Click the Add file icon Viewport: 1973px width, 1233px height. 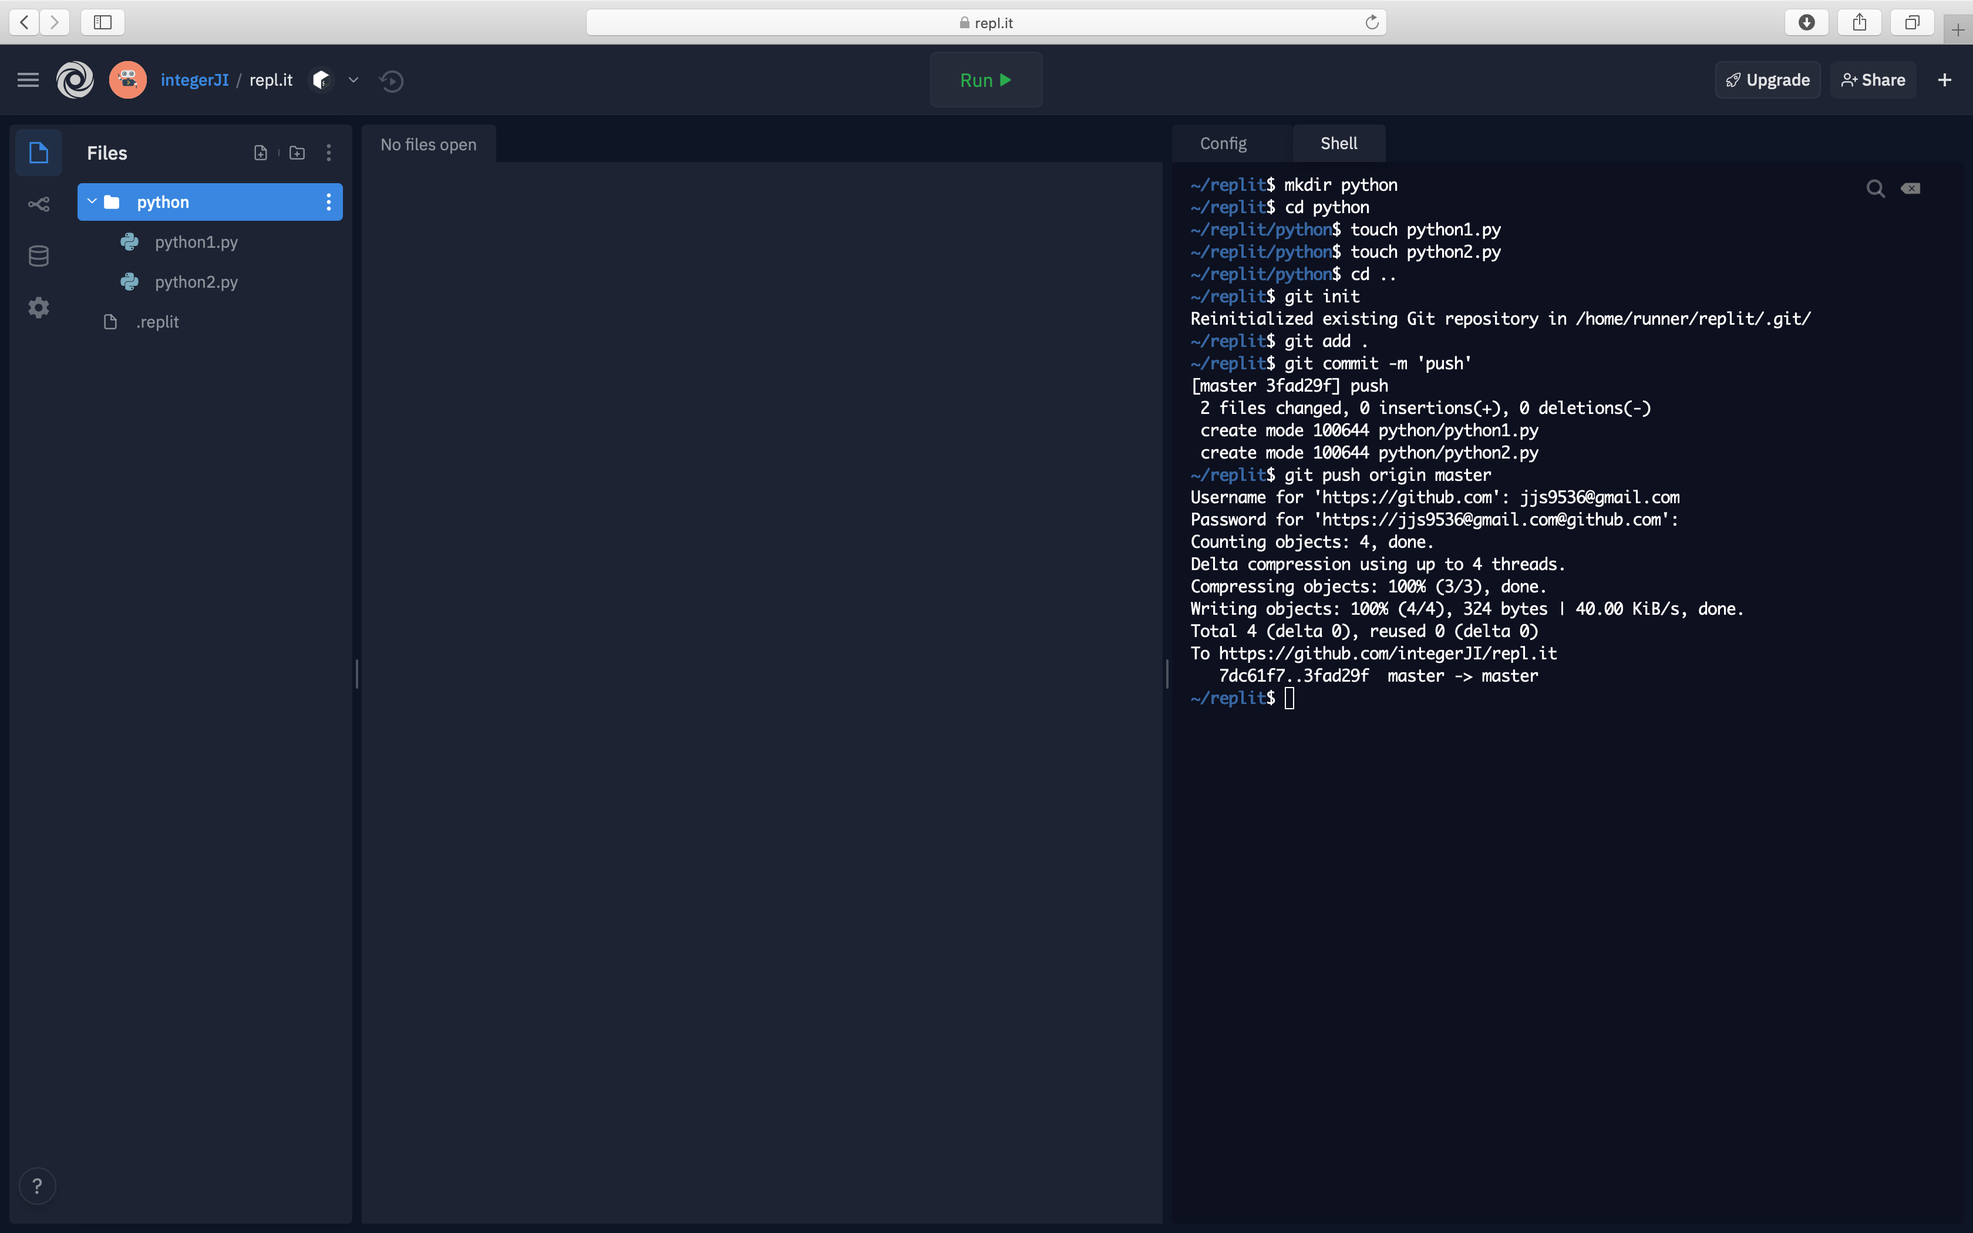[x=260, y=153]
